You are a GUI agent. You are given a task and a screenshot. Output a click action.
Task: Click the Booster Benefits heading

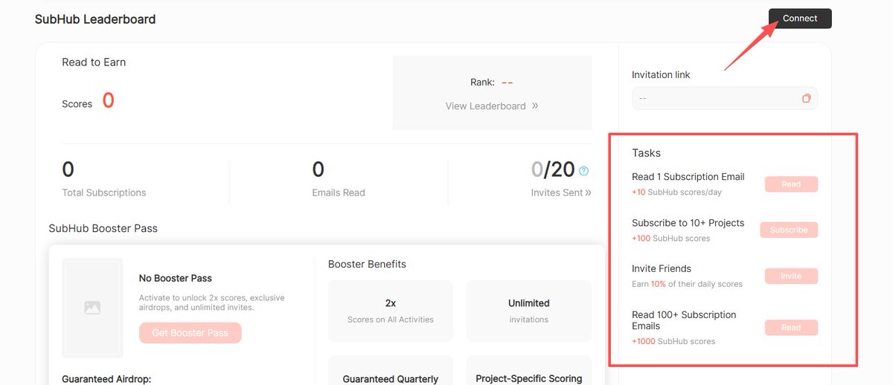click(x=367, y=264)
